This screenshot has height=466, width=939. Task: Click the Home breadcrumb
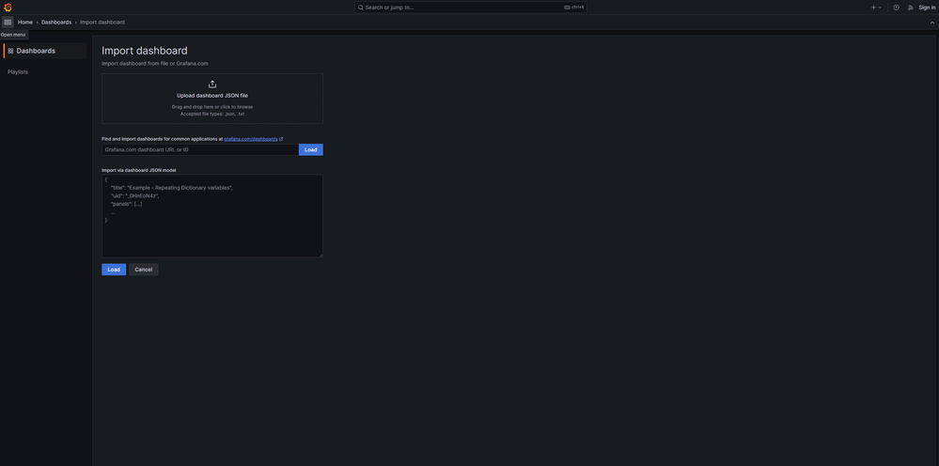pyautogui.click(x=25, y=23)
